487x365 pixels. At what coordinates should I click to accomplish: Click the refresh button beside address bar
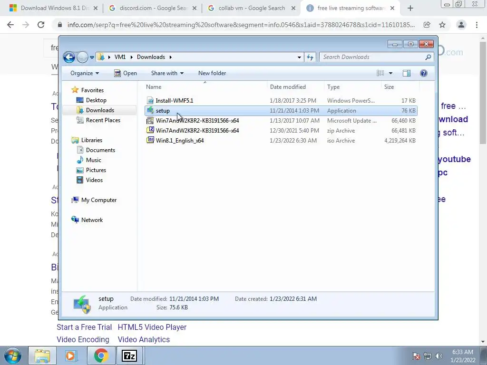(x=310, y=57)
